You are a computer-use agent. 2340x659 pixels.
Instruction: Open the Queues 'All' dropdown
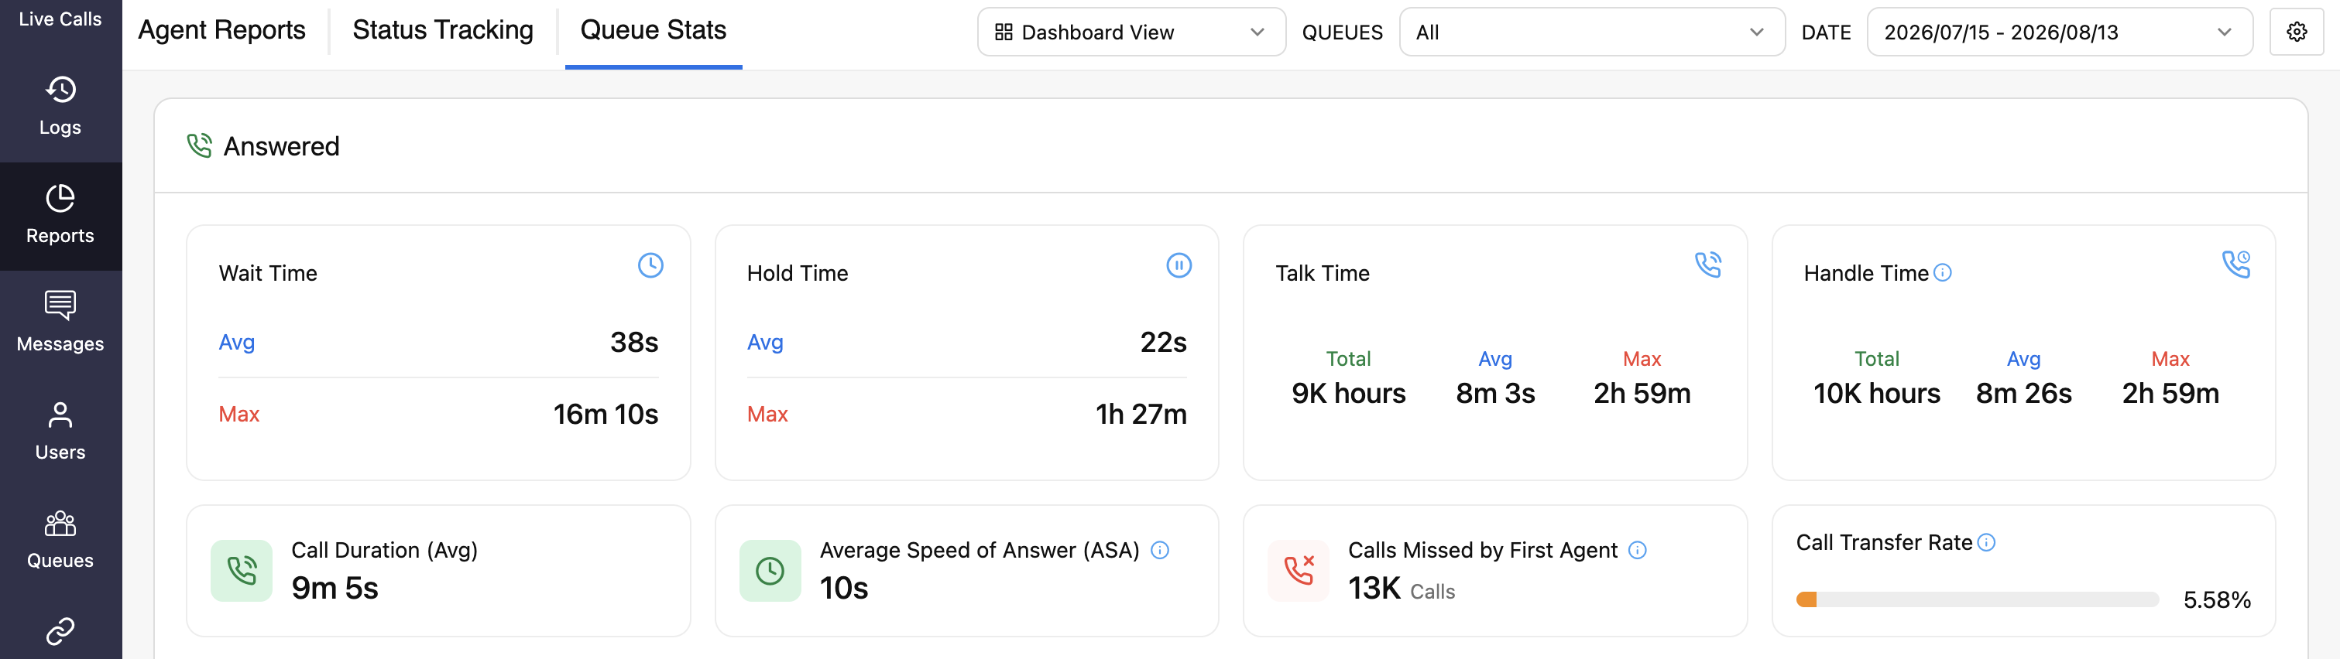pyautogui.click(x=1591, y=32)
